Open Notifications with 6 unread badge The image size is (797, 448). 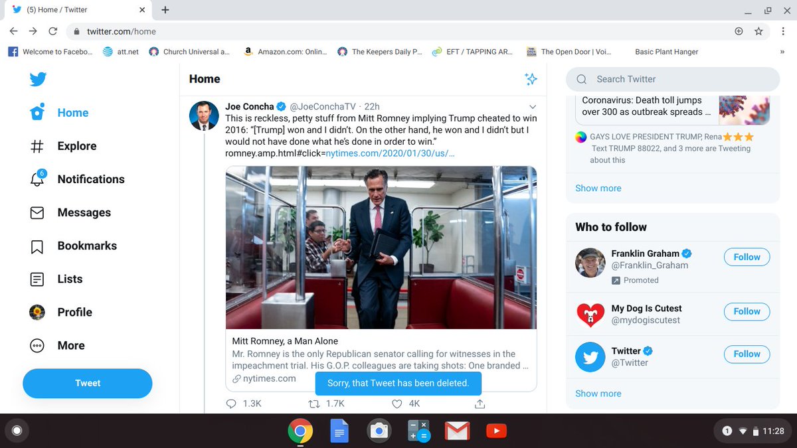click(77, 179)
